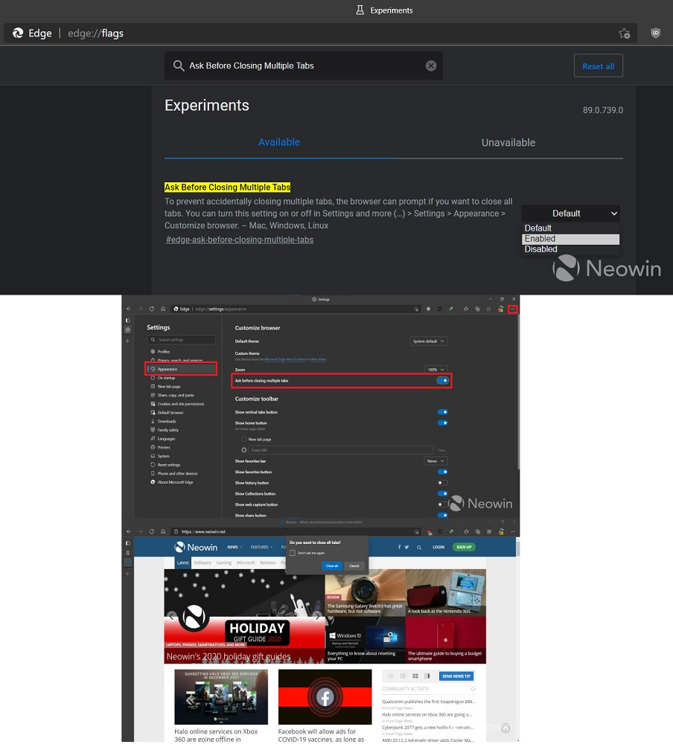Click the highlighted Ask Before Closing Multiple Tabs title
The image size is (673, 744).
click(228, 187)
